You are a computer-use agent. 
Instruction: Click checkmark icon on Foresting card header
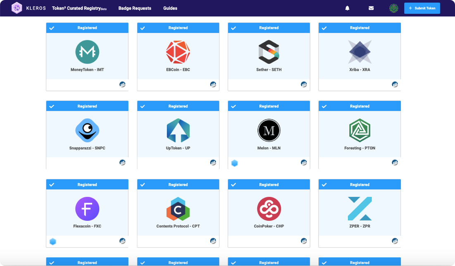(x=324, y=107)
